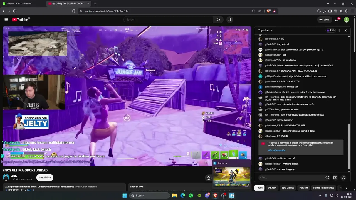Open the live chat options menu
Screen dimensions: 356x200
[339, 31]
